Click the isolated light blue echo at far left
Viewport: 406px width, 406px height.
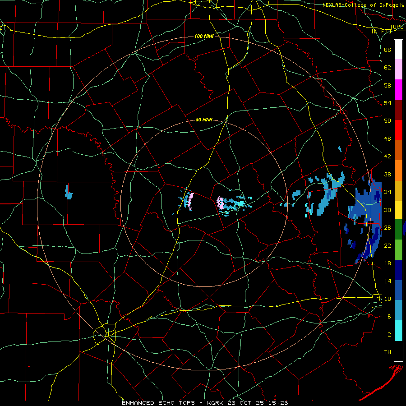(69, 193)
